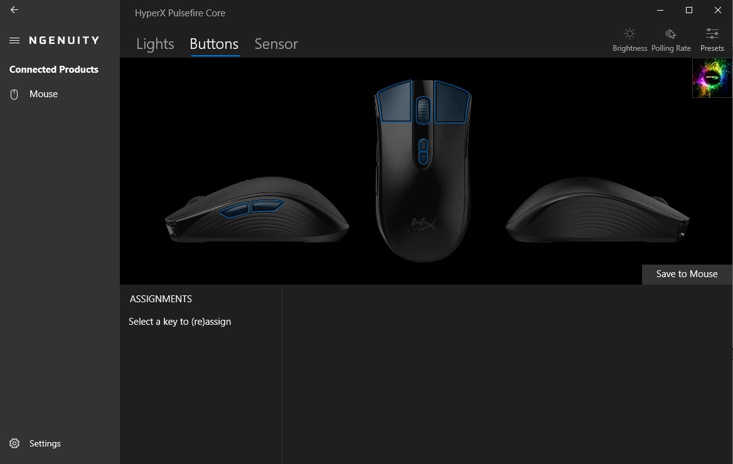Open the Polling Rate settings
The image size is (733, 464).
pos(671,40)
